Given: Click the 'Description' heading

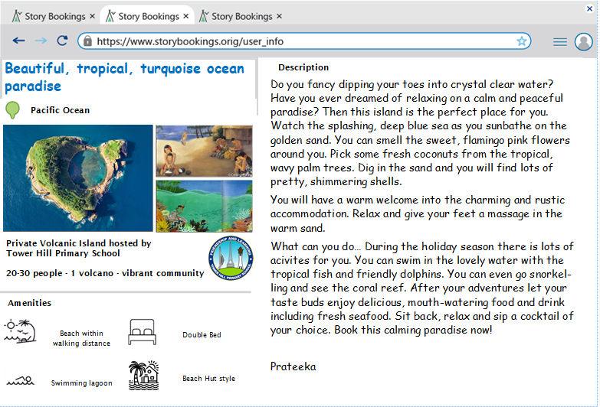Looking at the screenshot, I should pyautogui.click(x=303, y=67).
